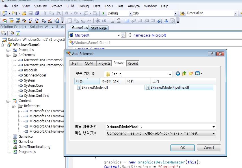Switch to the Start Page tab
The height and width of the screenshot is (168, 242).
(99, 28)
